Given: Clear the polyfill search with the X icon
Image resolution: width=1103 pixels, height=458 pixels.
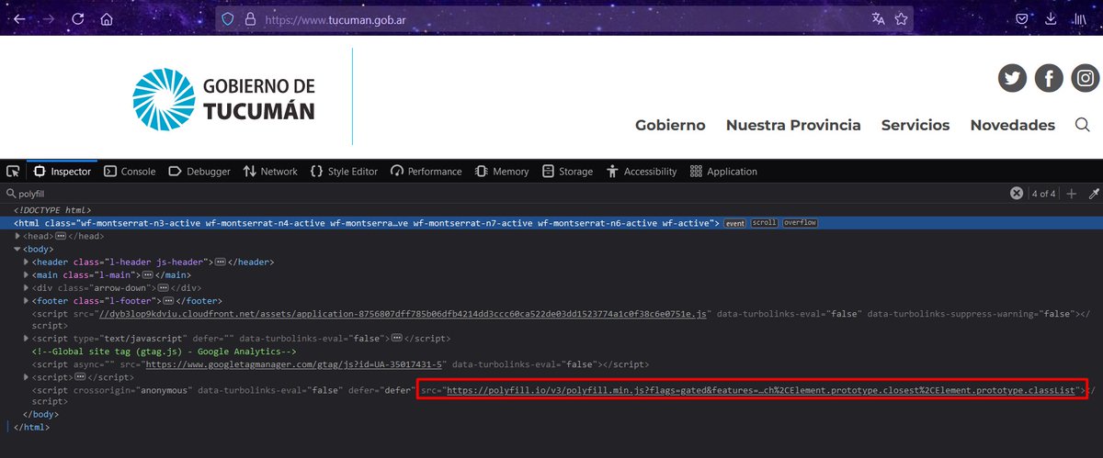Looking at the screenshot, I should pos(1017,194).
